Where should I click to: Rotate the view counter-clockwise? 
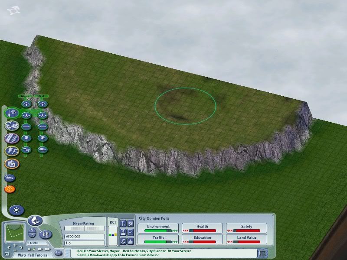pos(9,247)
